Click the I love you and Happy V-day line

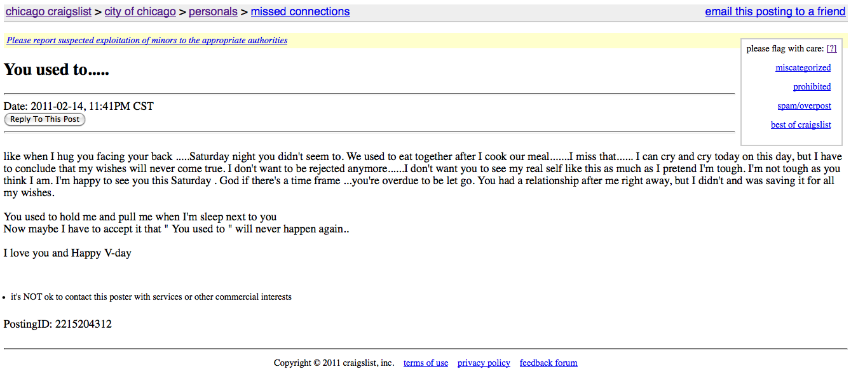tap(67, 253)
